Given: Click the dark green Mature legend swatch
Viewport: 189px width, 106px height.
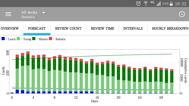Looking at the screenshot, I should (x=34, y=38).
